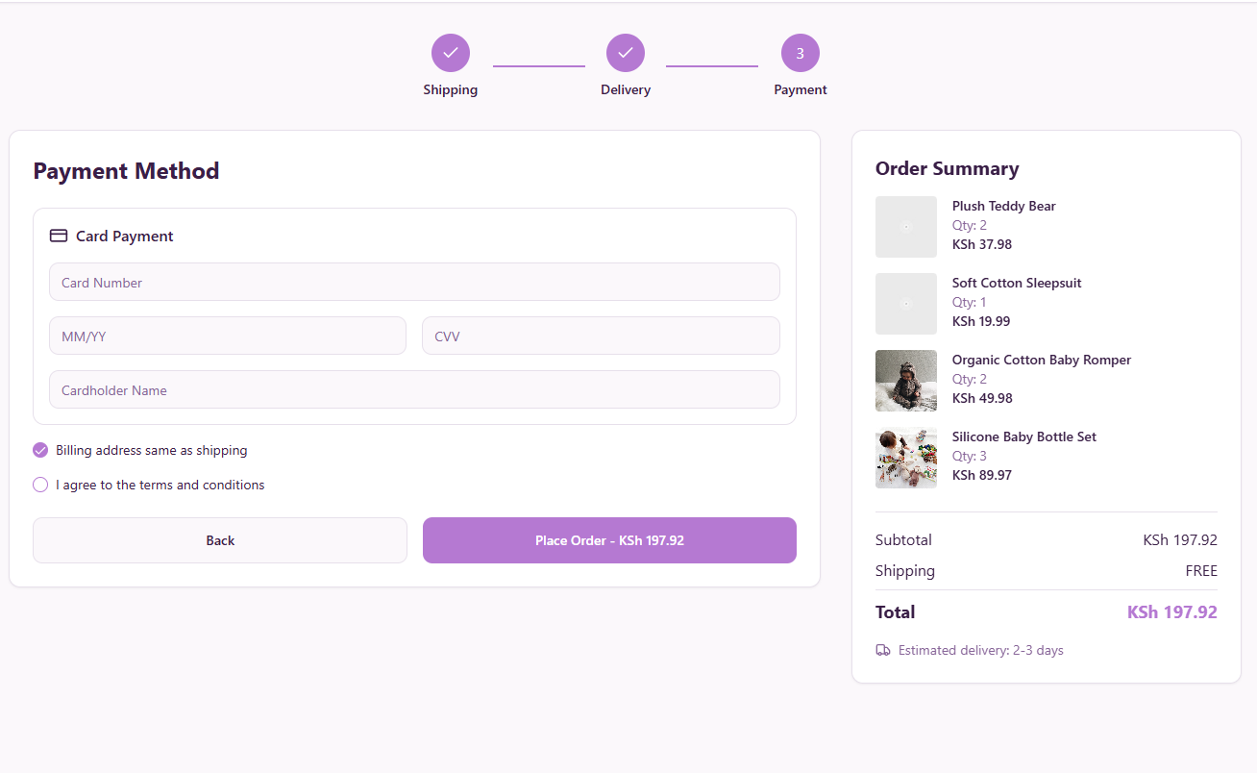1257x773 pixels.
Task: Select the Cardholder Name input
Action: point(414,390)
